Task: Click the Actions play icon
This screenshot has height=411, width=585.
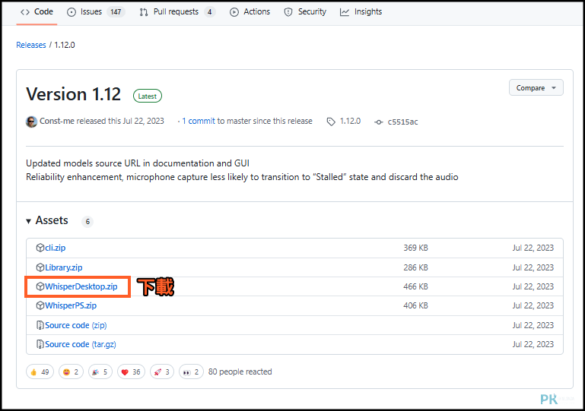Action: pyautogui.click(x=234, y=12)
